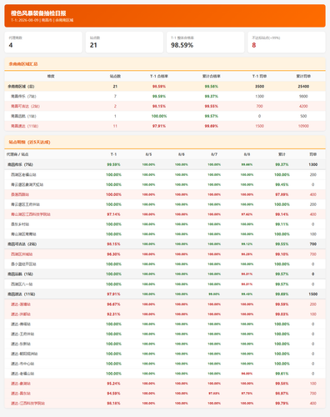330x417 pixels.
Task: Click the '速达-王府井站' station row name
Action: click(22, 334)
